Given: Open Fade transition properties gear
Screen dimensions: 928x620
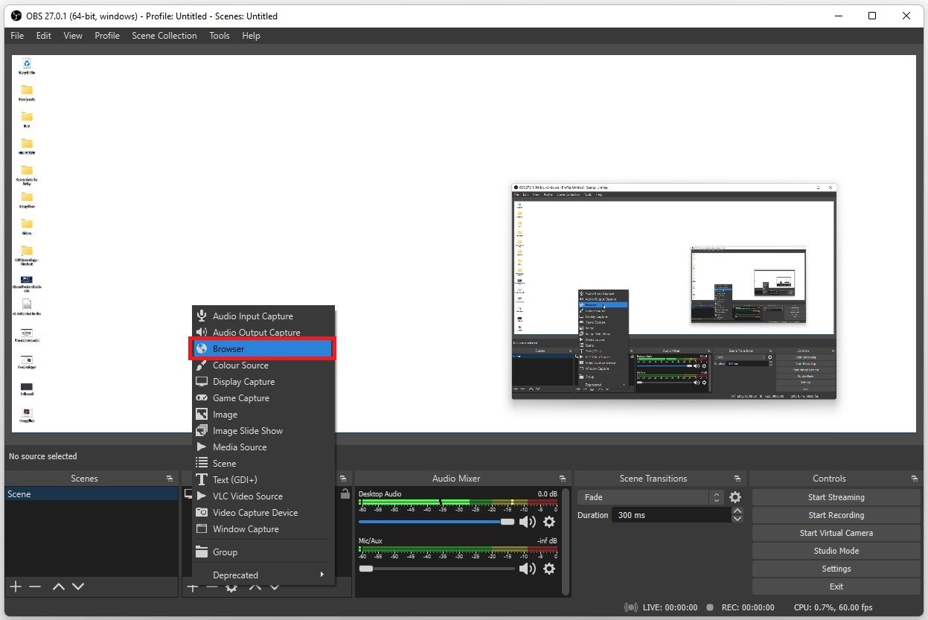Looking at the screenshot, I should point(735,497).
